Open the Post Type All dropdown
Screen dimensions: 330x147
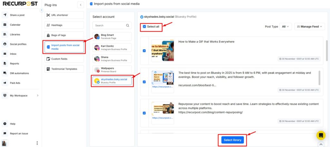point(286,27)
